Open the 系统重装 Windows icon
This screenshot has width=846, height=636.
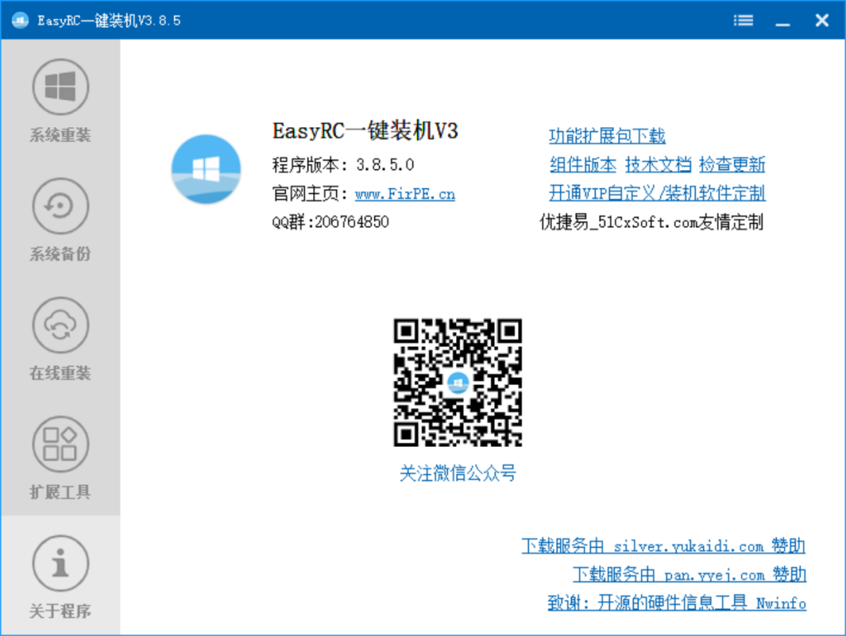pos(60,86)
